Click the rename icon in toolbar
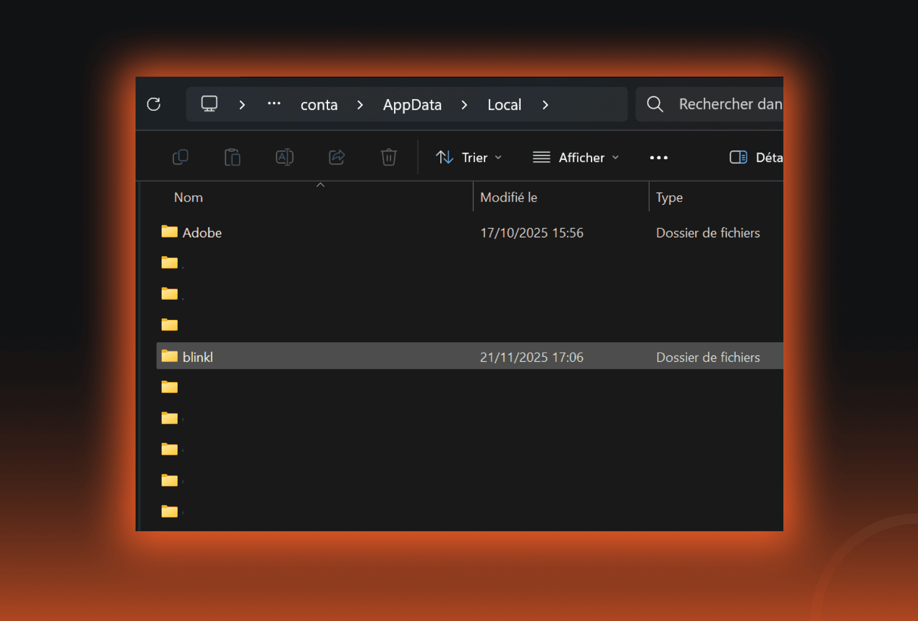The image size is (918, 621). 284,157
